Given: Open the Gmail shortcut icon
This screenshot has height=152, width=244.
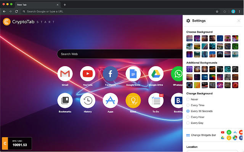Looking at the screenshot, I should (x=65, y=73).
